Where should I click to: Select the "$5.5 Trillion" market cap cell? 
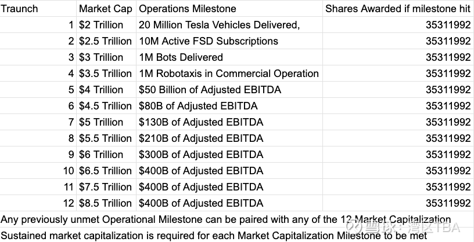pyautogui.click(x=105, y=138)
